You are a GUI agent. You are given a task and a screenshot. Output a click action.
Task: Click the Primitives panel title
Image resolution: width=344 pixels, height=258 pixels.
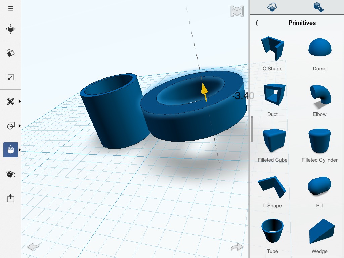[x=302, y=23]
